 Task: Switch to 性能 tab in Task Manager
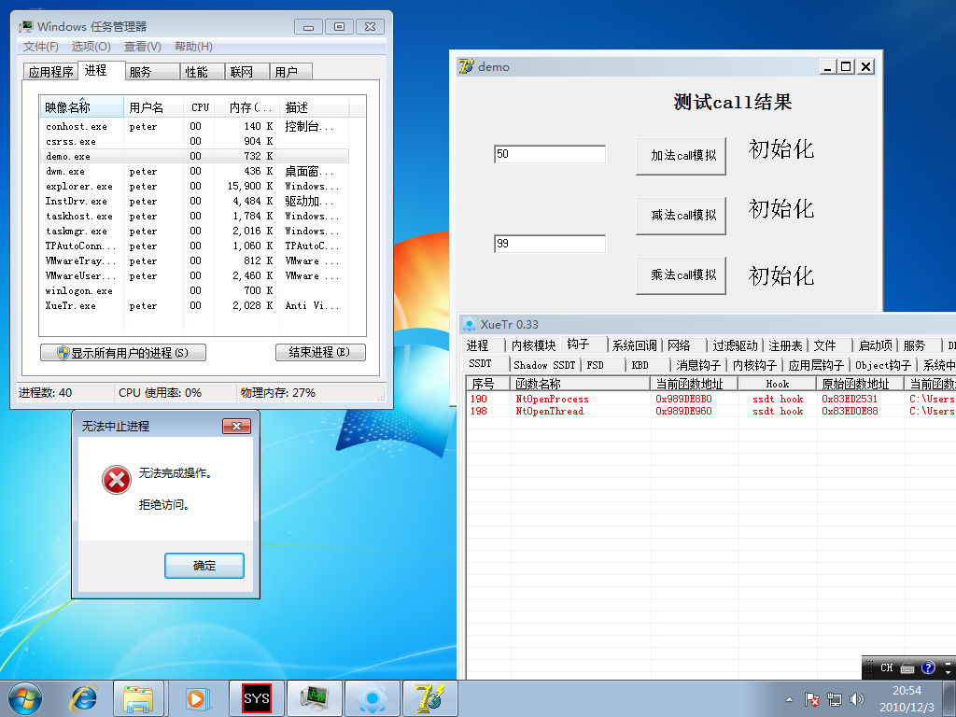click(203, 72)
